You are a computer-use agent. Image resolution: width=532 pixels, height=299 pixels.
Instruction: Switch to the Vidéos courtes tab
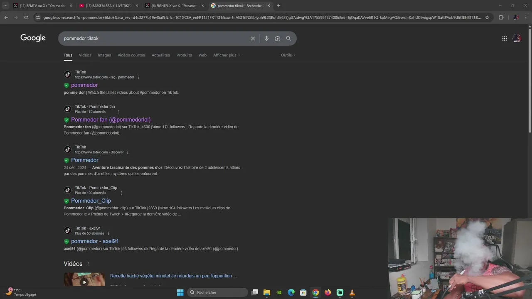coord(131,55)
